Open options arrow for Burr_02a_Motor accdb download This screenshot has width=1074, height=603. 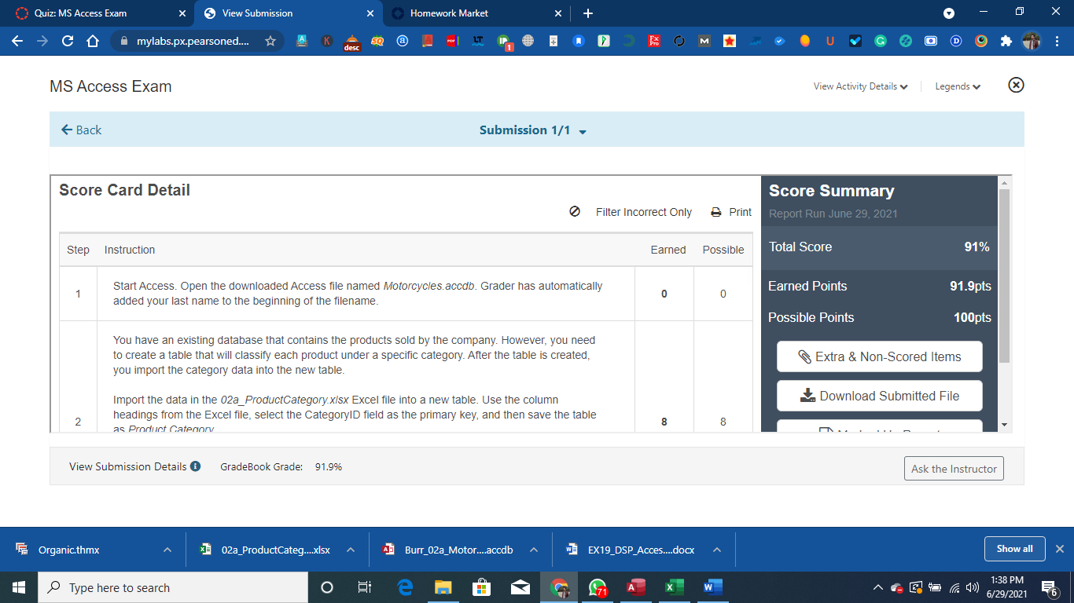(534, 550)
